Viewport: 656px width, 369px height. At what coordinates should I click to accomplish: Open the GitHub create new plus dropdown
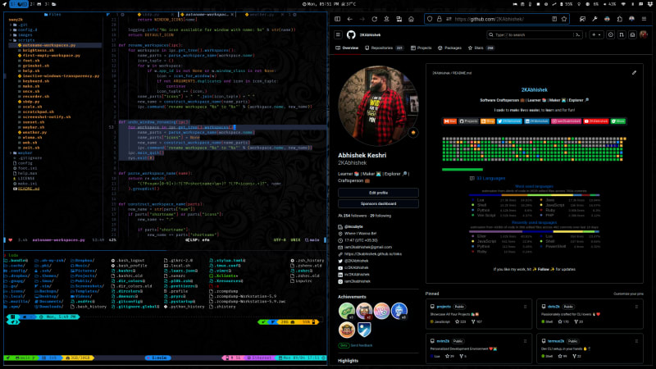(596, 34)
